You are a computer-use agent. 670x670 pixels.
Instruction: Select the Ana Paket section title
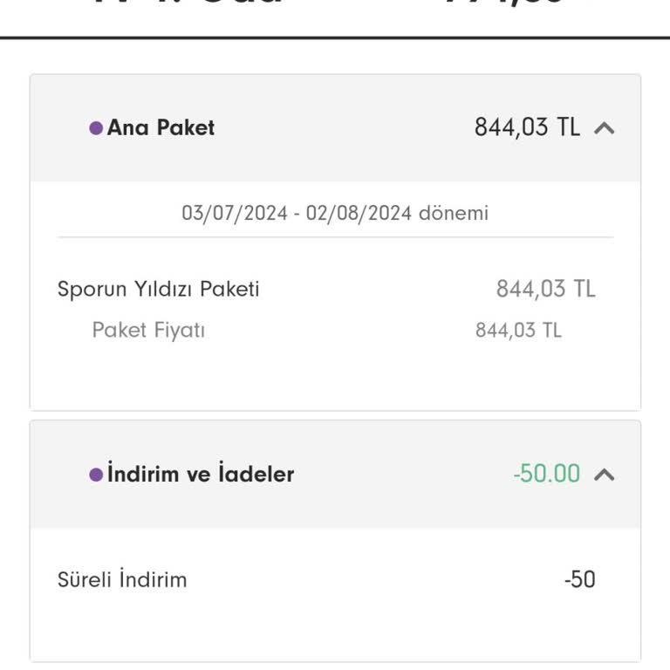click(161, 128)
